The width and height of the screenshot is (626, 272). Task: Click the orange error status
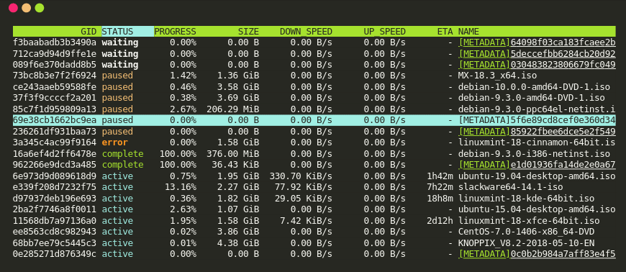[x=114, y=142]
